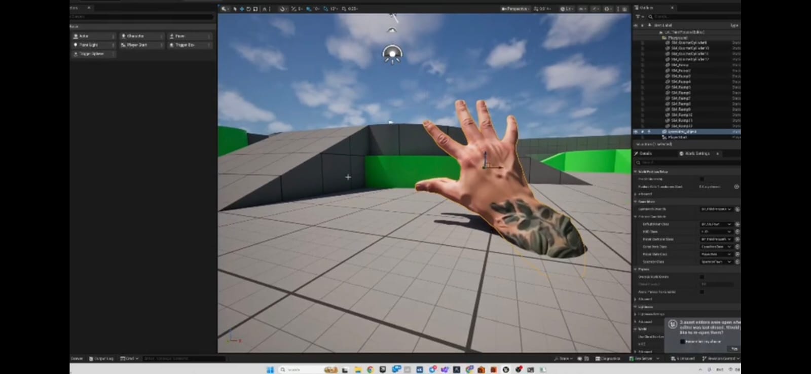Toggle visibility eye of the selected Outliner row
The width and height of the screenshot is (811, 374).
(x=636, y=131)
